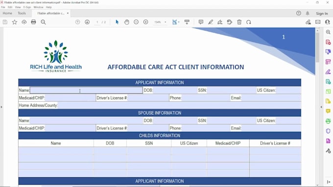333x187 pixels.
Task: Open the yellow Comment bubble tool icon
Action: pos(328,111)
